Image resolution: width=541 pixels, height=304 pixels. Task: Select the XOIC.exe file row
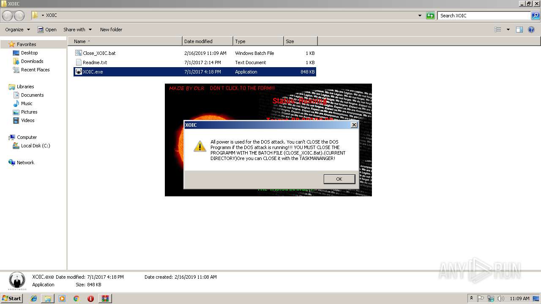click(x=194, y=72)
